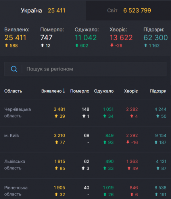The width and height of the screenshot is (171, 199).
Task: Click the sort arrow next to Виявлено header
Action: click(x=64, y=91)
